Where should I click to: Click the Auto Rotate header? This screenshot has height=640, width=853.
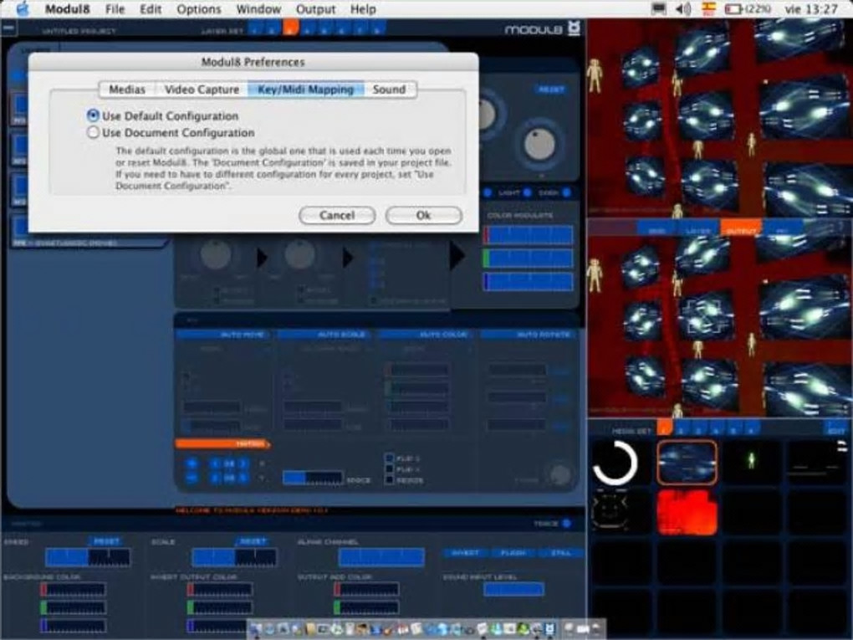tap(529, 335)
